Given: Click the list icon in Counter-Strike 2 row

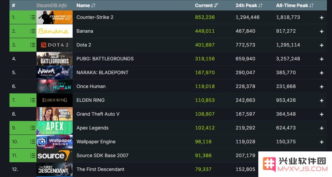Looking at the screenshot, I should click(33, 17).
